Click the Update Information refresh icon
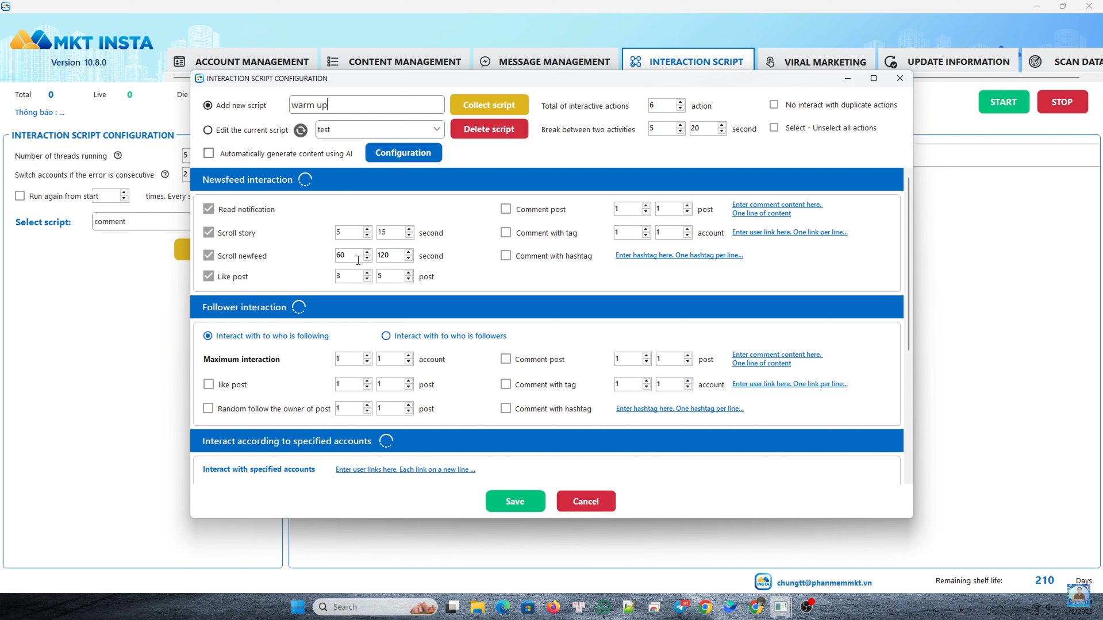The image size is (1103, 620). [891, 61]
